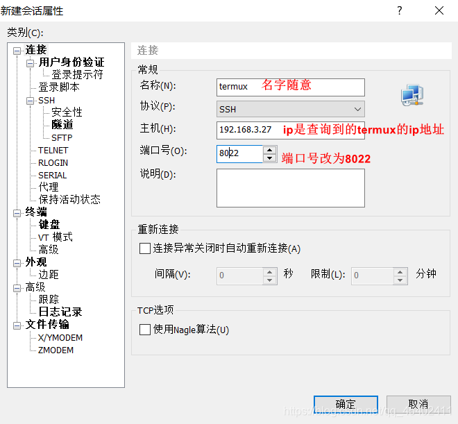Collapse the 外观 tree node
The image size is (458, 424).
tap(17, 264)
